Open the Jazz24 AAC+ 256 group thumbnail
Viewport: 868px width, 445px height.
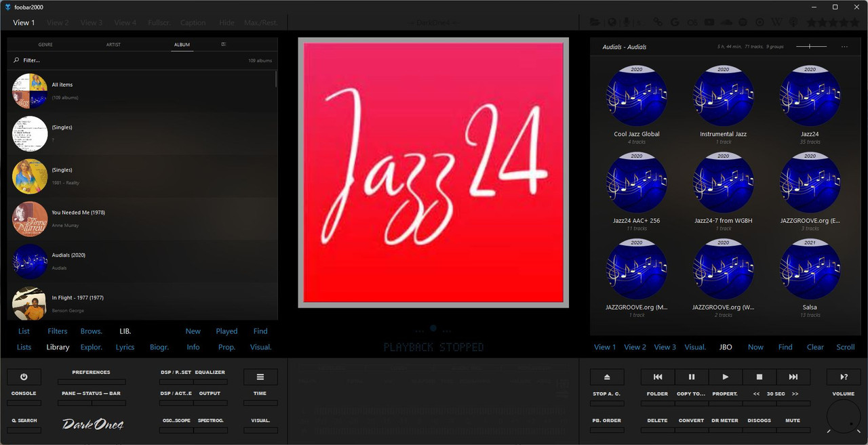(x=636, y=183)
